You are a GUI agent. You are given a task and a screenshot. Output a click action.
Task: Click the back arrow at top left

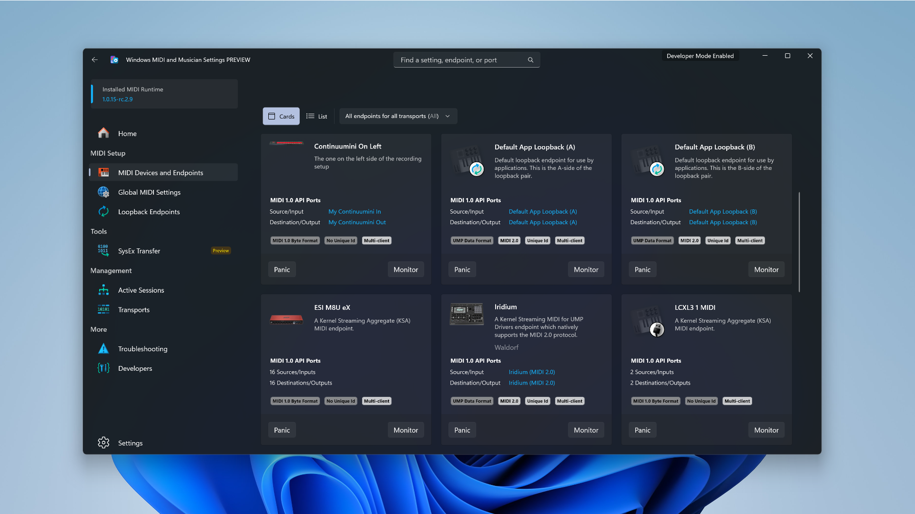(x=94, y=59)
